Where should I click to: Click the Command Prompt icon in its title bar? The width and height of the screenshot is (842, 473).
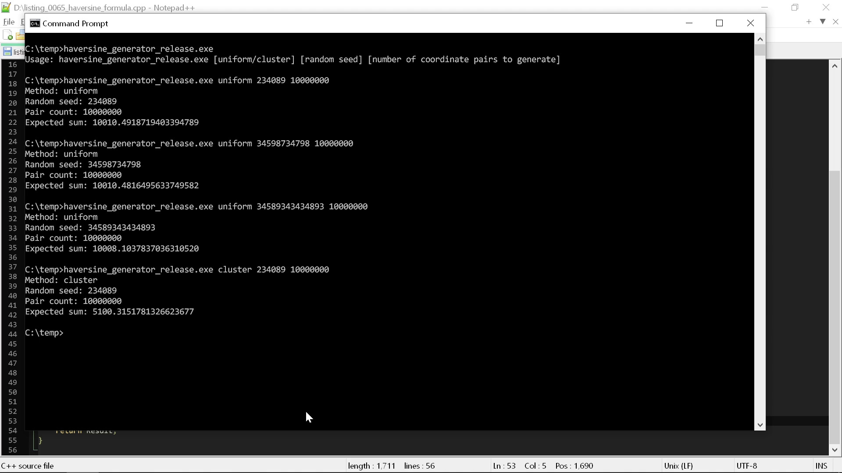point(35,23)
